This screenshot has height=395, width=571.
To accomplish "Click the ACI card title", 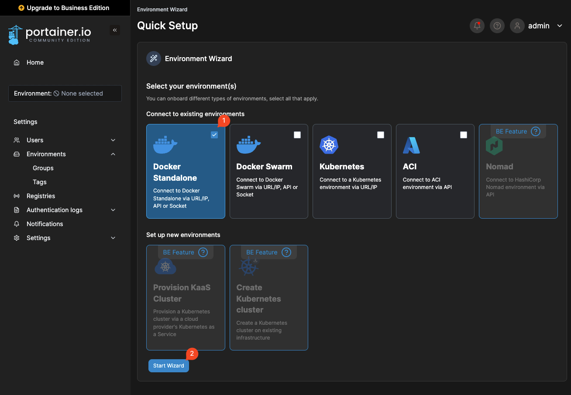I will pos(409,167).
